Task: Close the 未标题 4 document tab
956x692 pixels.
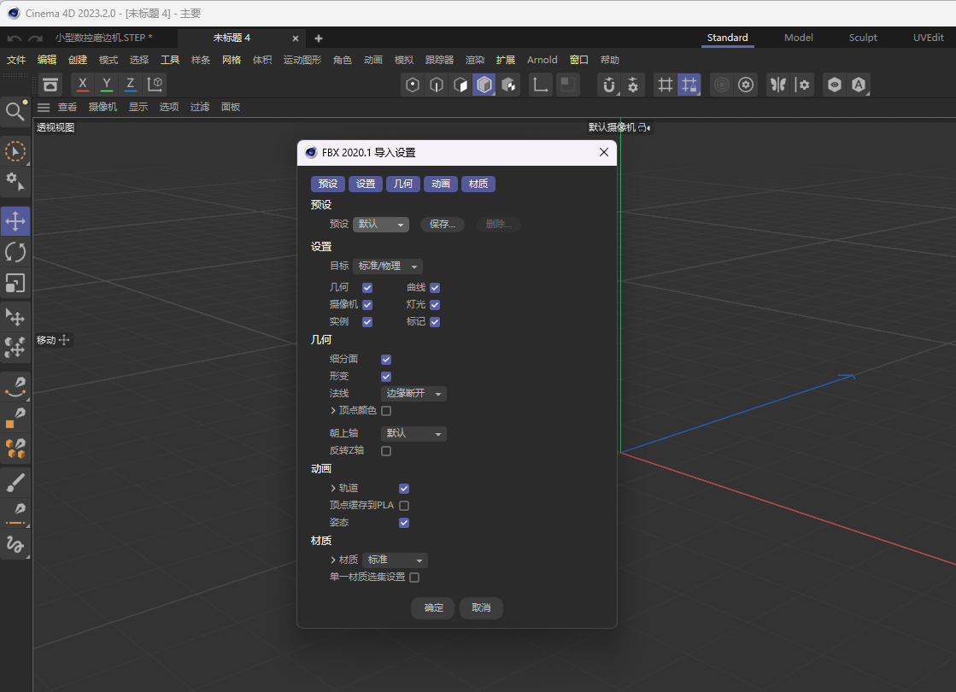Action: (296, 38)
